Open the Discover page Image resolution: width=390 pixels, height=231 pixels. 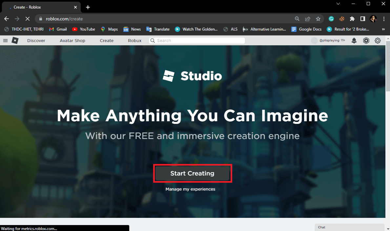click(x=36, y=40)
